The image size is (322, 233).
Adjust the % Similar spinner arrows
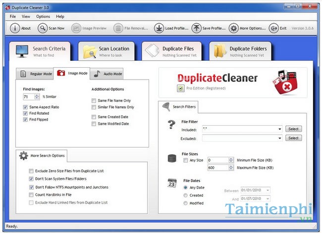[37, 96]
